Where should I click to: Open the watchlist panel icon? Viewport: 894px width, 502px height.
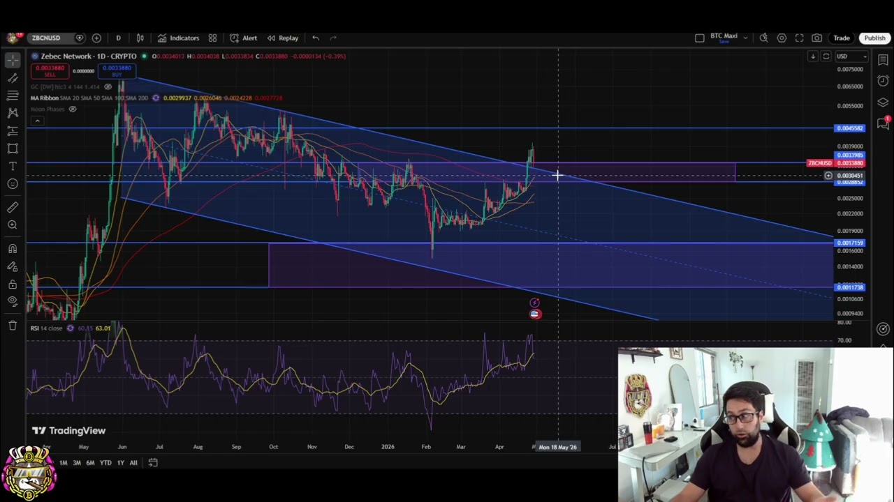tap(883, 60)
